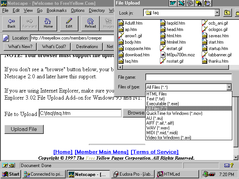Click the Browse button on the page

(134, 113)
